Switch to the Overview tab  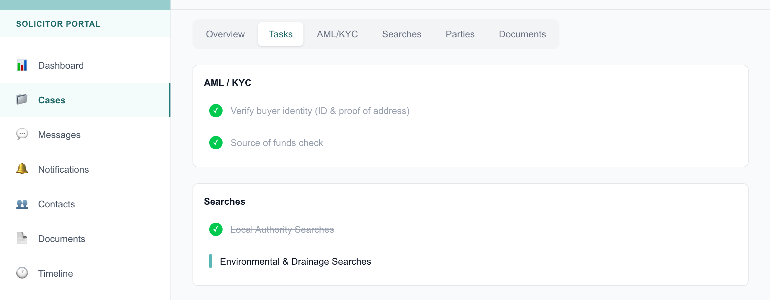tap(225, 34)
